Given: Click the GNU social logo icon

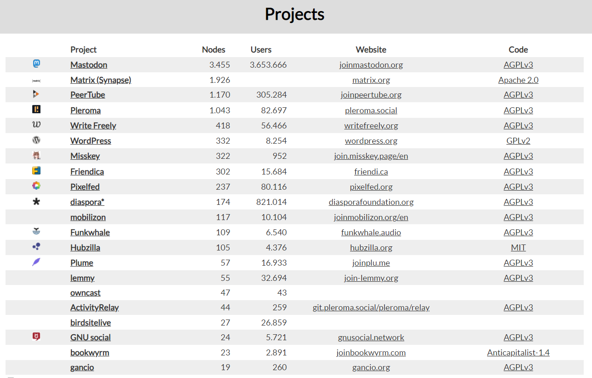Looking at the screenshot, I should click(x=36, y=337).
